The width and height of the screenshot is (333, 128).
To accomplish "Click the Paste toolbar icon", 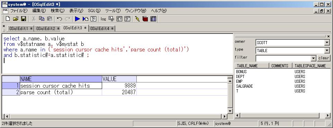I will tap(49, 19).
